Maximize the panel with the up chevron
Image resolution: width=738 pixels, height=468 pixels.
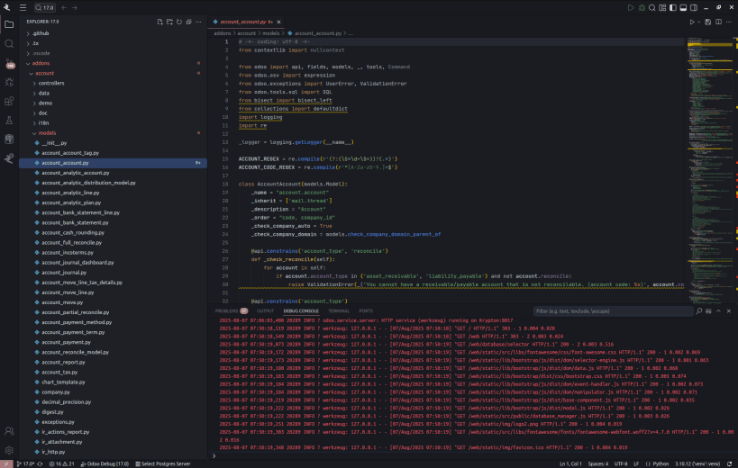[x=718, y=310]
